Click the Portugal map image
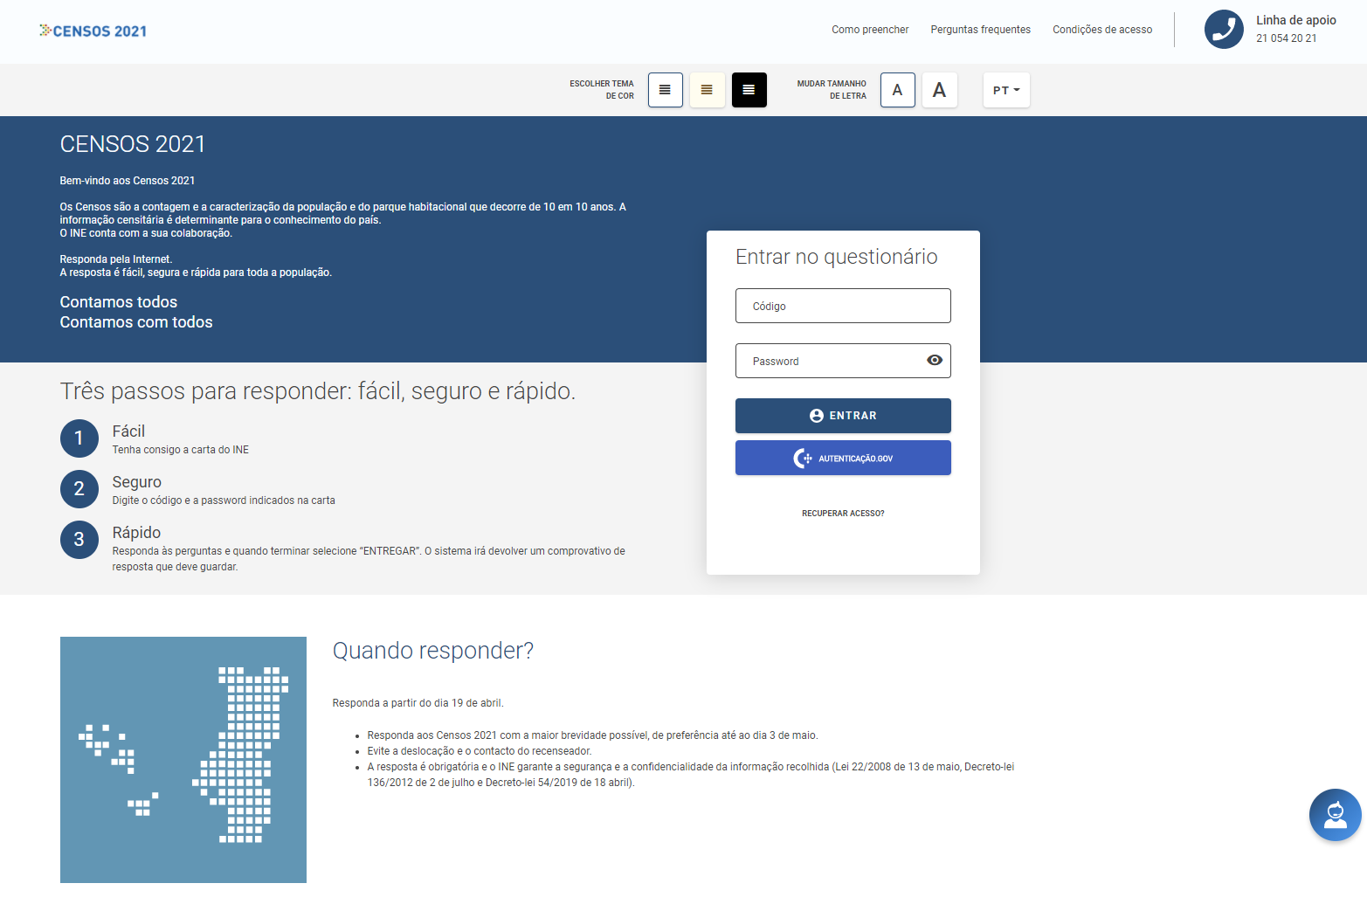The width and height of the screenshot is (1367, 911). tap(183, 759)
